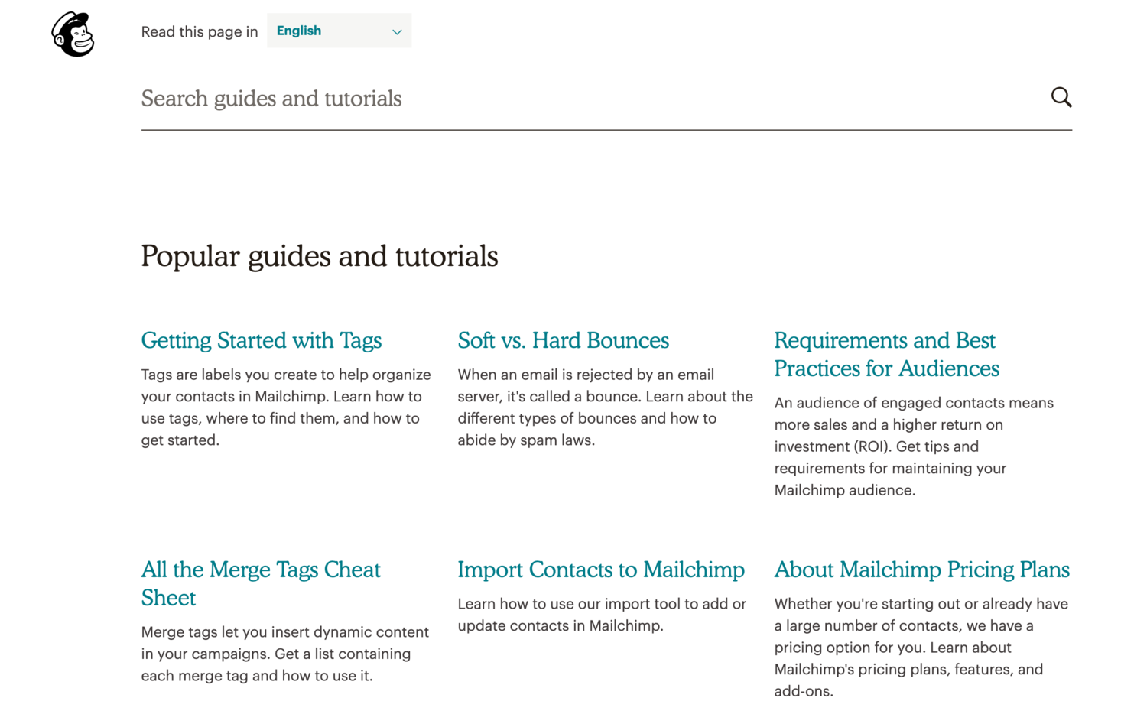Open Import Contacts to Mailchimp guide
This screenshot has width=1147, height=724.
coord(601,570)
